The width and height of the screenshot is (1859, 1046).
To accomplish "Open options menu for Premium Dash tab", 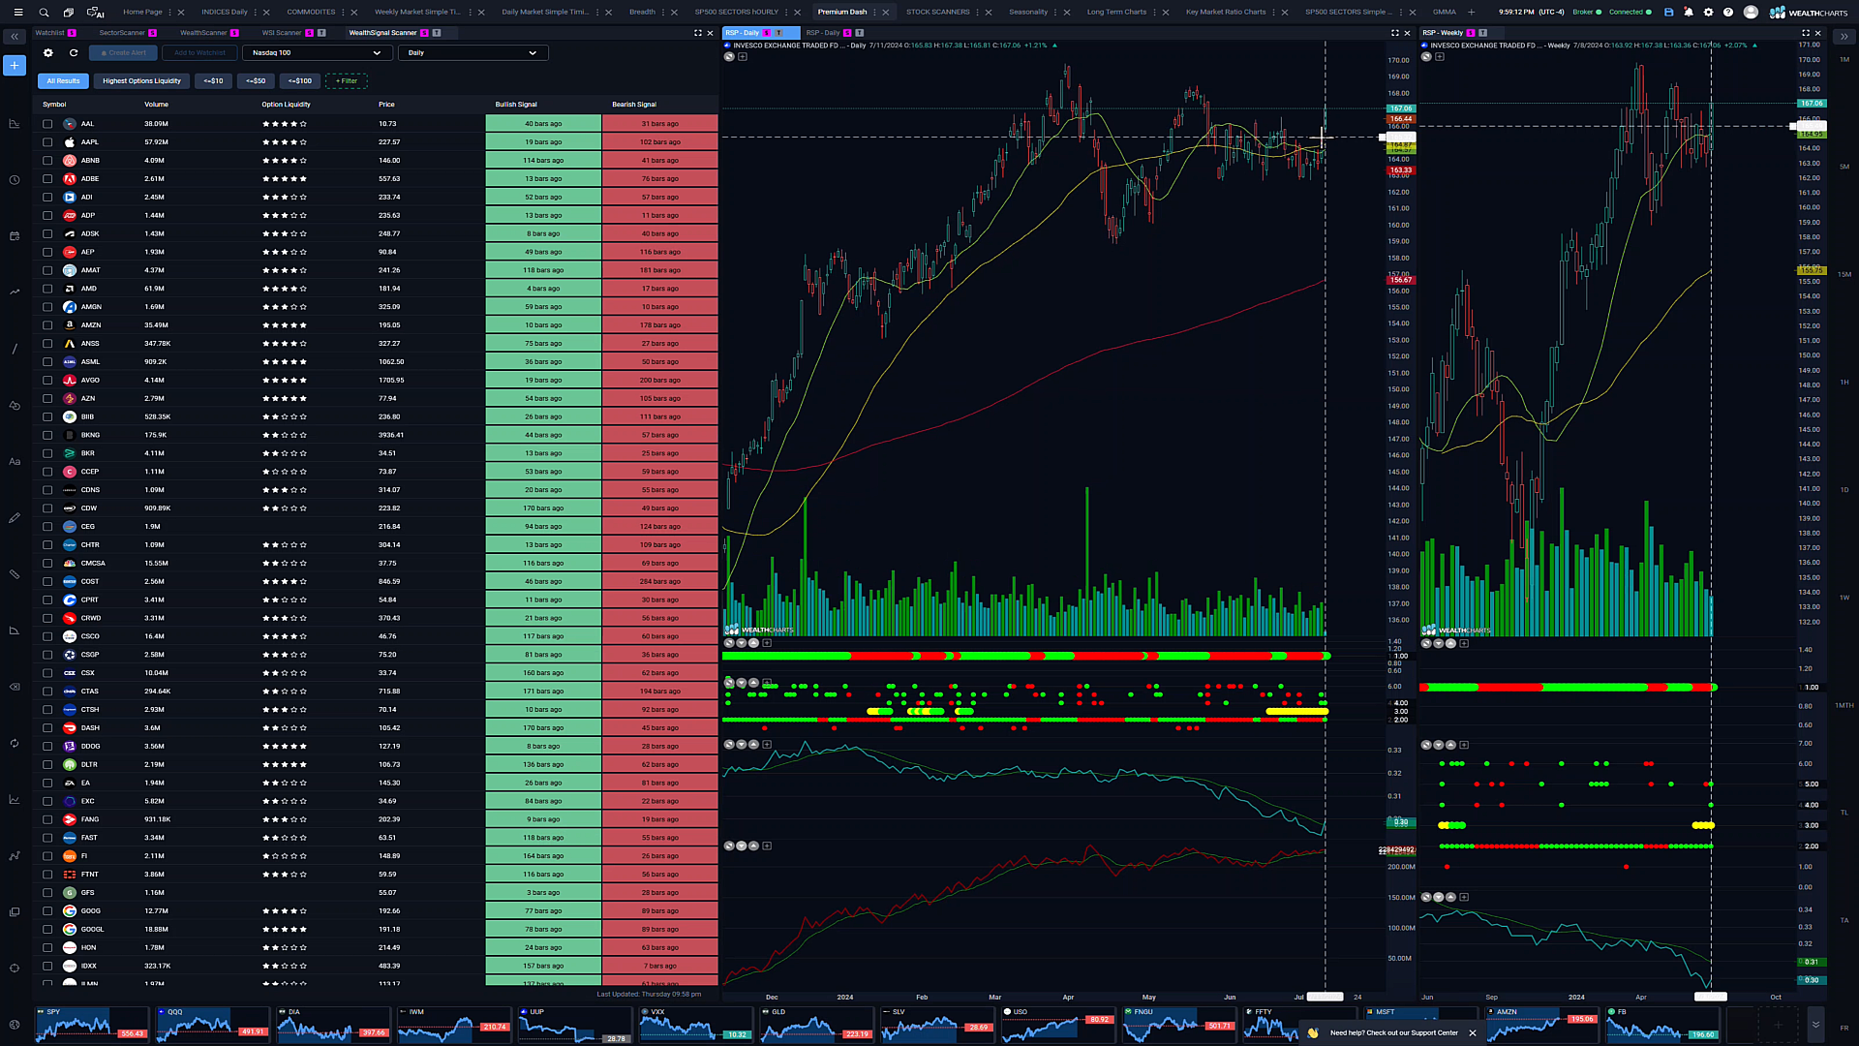I will pos(874,13).
